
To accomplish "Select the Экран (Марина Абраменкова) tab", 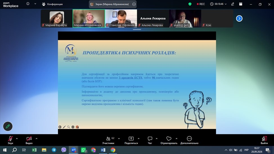I will [113, 4].
